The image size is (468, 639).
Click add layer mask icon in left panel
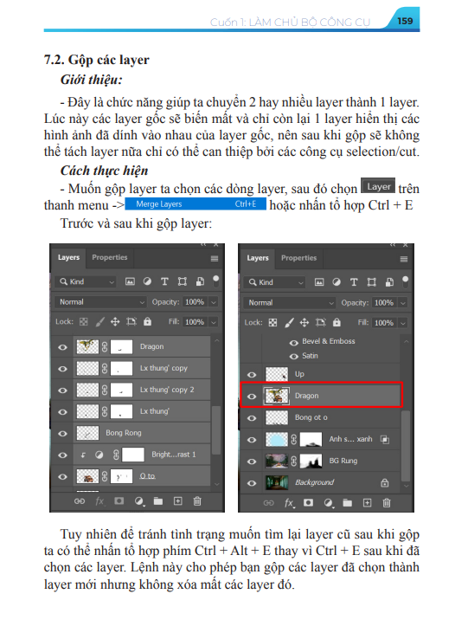119,500
